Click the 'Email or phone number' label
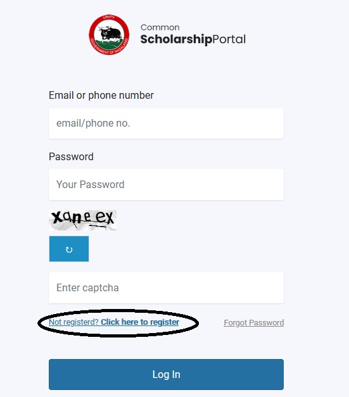349x397 pixels. tap(101, 96)
